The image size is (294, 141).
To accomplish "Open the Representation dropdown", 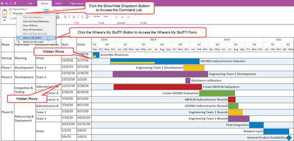I will click(19, 9).
